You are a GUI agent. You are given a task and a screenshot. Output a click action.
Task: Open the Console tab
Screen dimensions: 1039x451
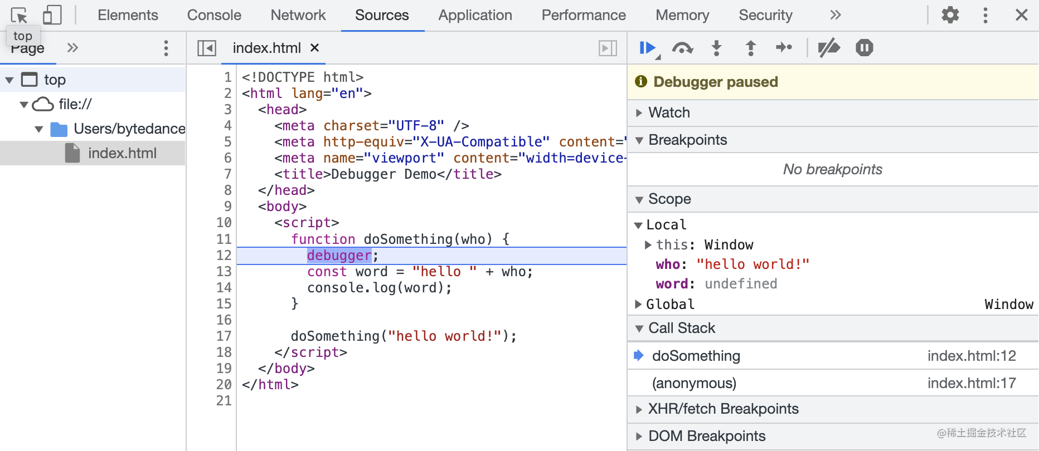click(214, 15)
